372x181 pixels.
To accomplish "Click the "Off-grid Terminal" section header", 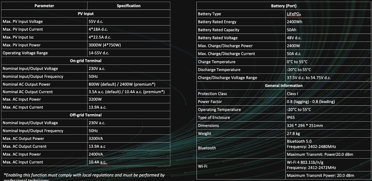I will coord(85,115).
